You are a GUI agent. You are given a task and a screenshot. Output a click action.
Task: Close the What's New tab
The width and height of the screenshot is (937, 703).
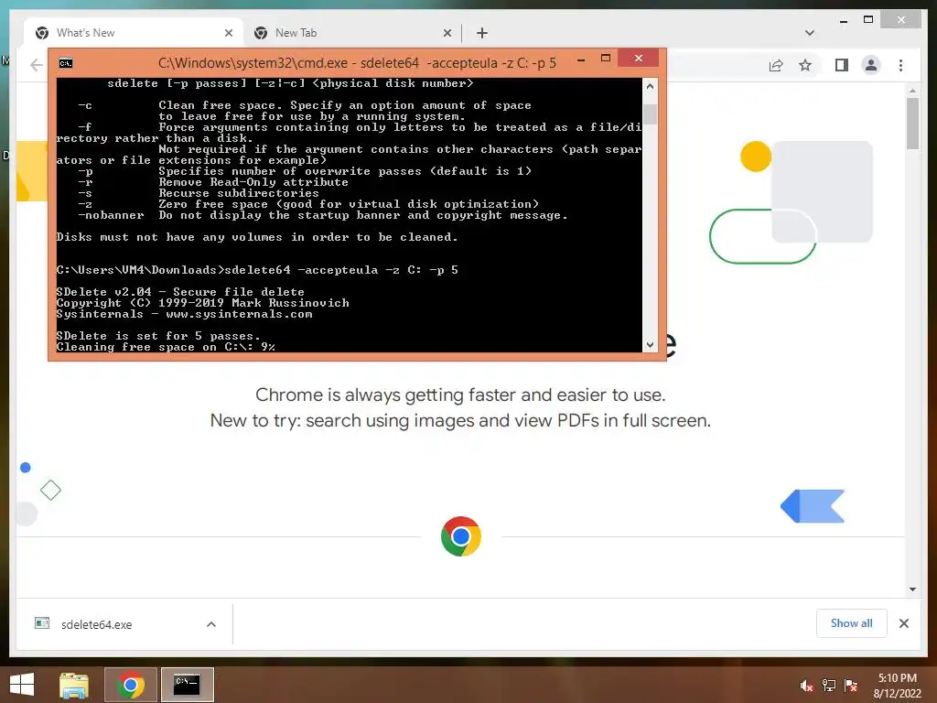[x=228, y=34]
